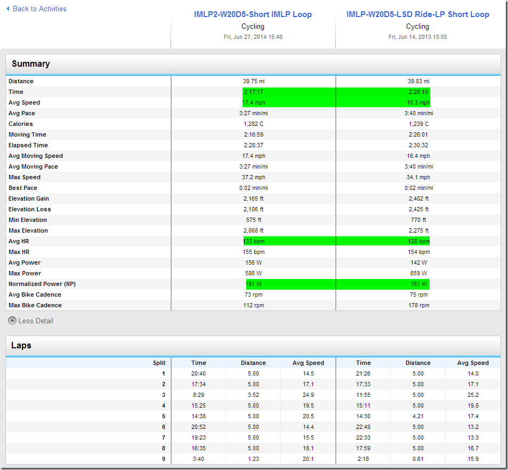This screenshot has width=508, height=470.
Task: Open IMLP-W20D5-LSD Ride-LP Short Loop activity
Action: pyautogui.click(x=417, y=14)
